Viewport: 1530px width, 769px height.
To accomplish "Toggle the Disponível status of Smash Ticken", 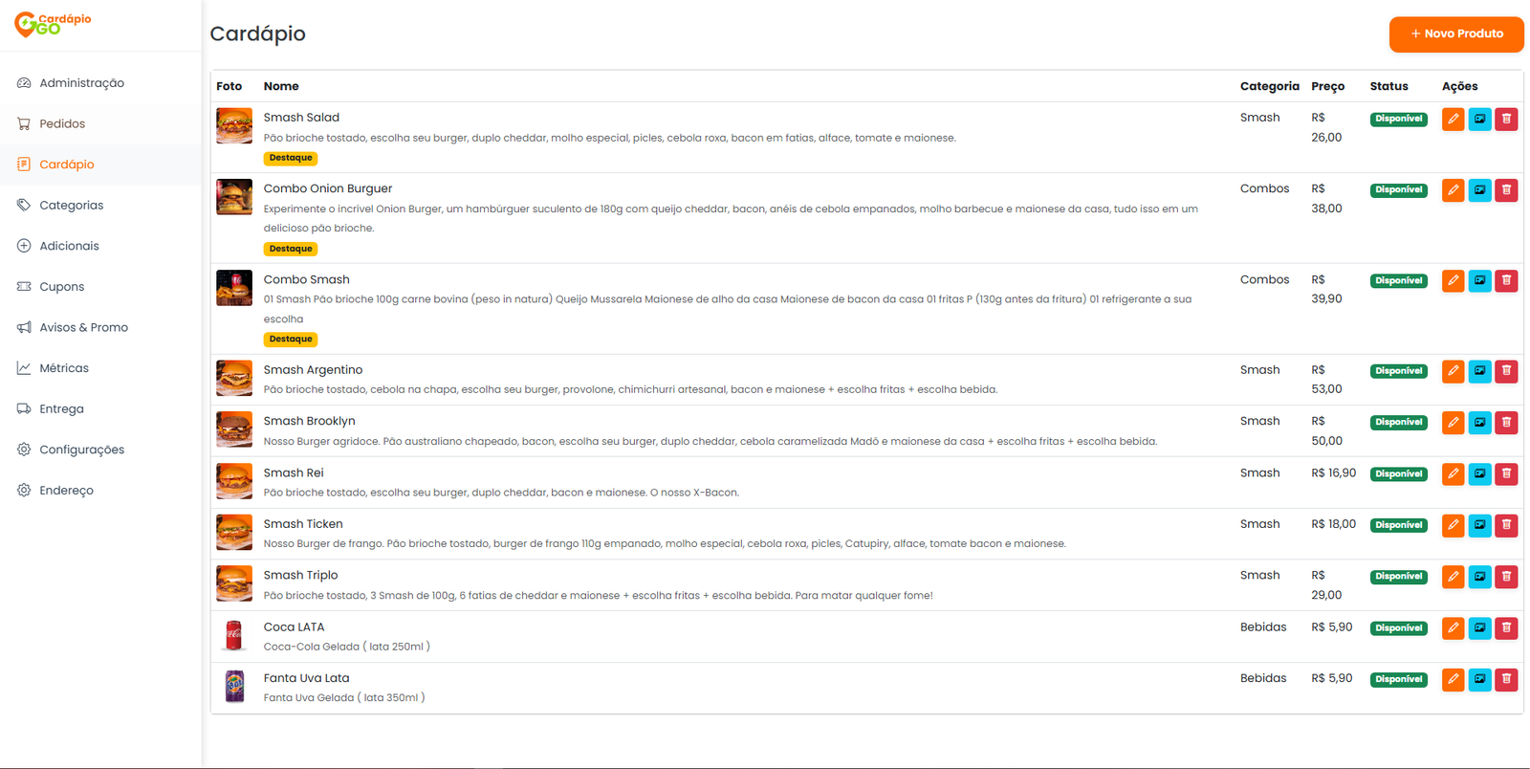I will pos(1398,525).
